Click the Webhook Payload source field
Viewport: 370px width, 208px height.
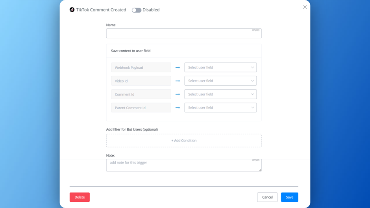pos(141,68)
